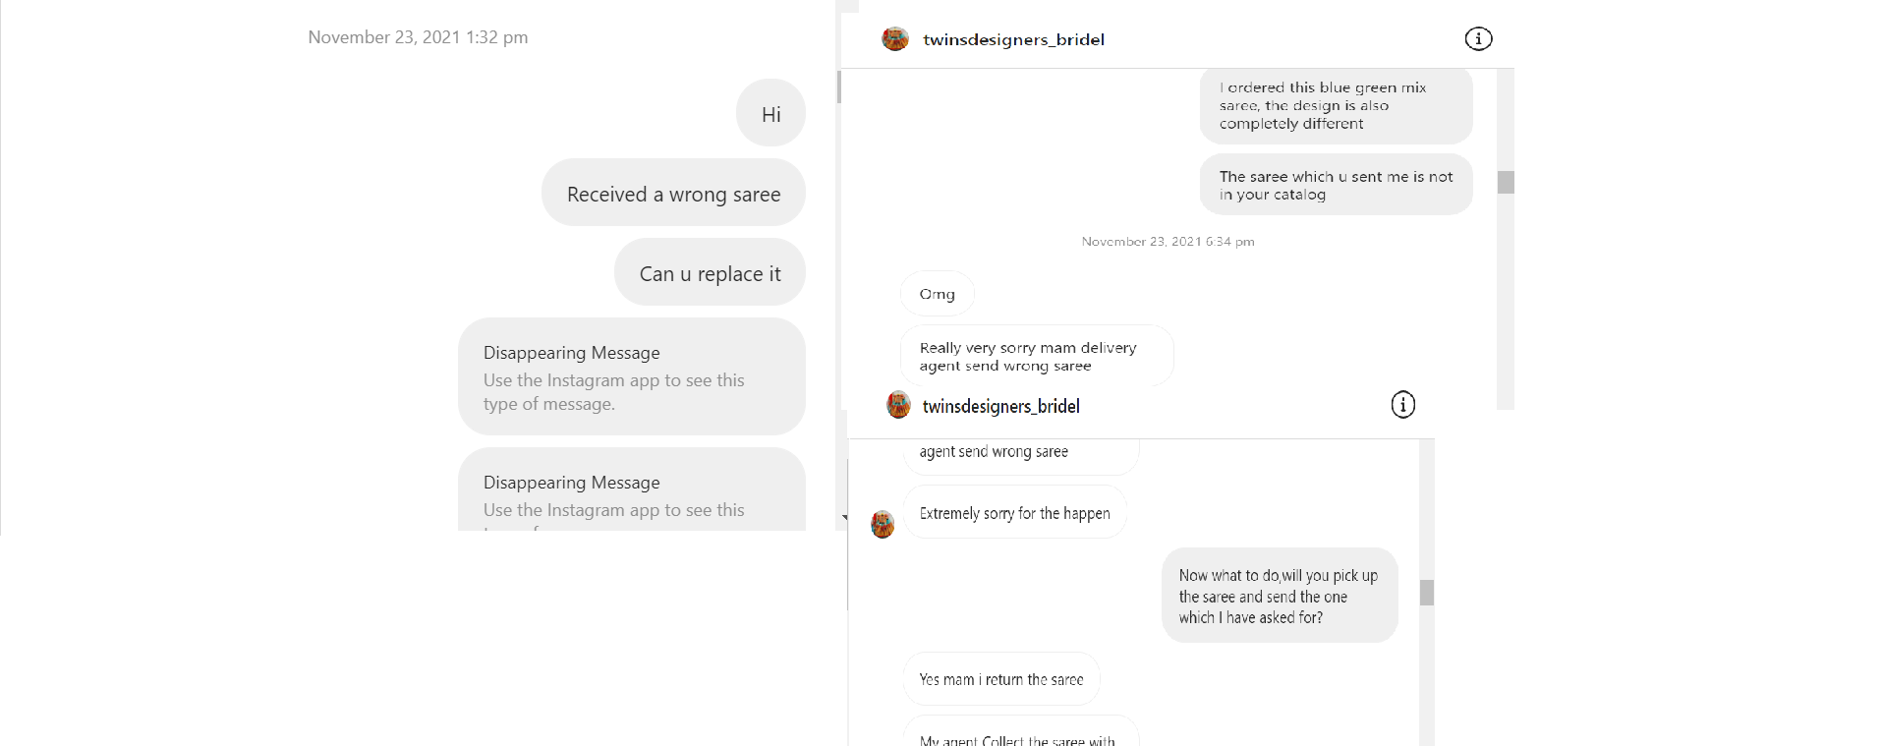Click profile avatar in the upper chat header
Screen dimensions: 1881x746
click(x=895, y=39)
